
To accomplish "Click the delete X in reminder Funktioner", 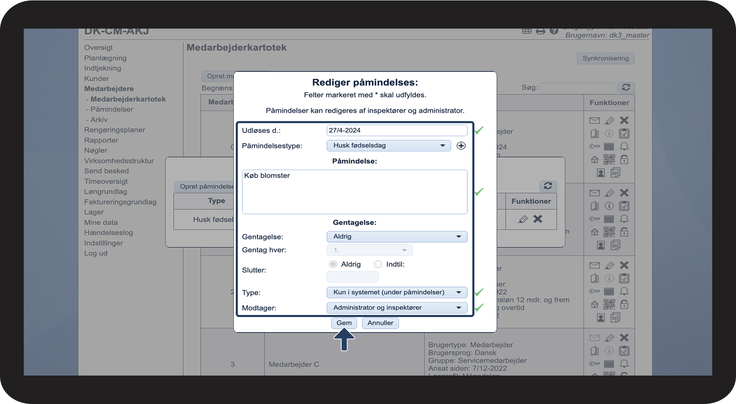I will coord(538,219).
